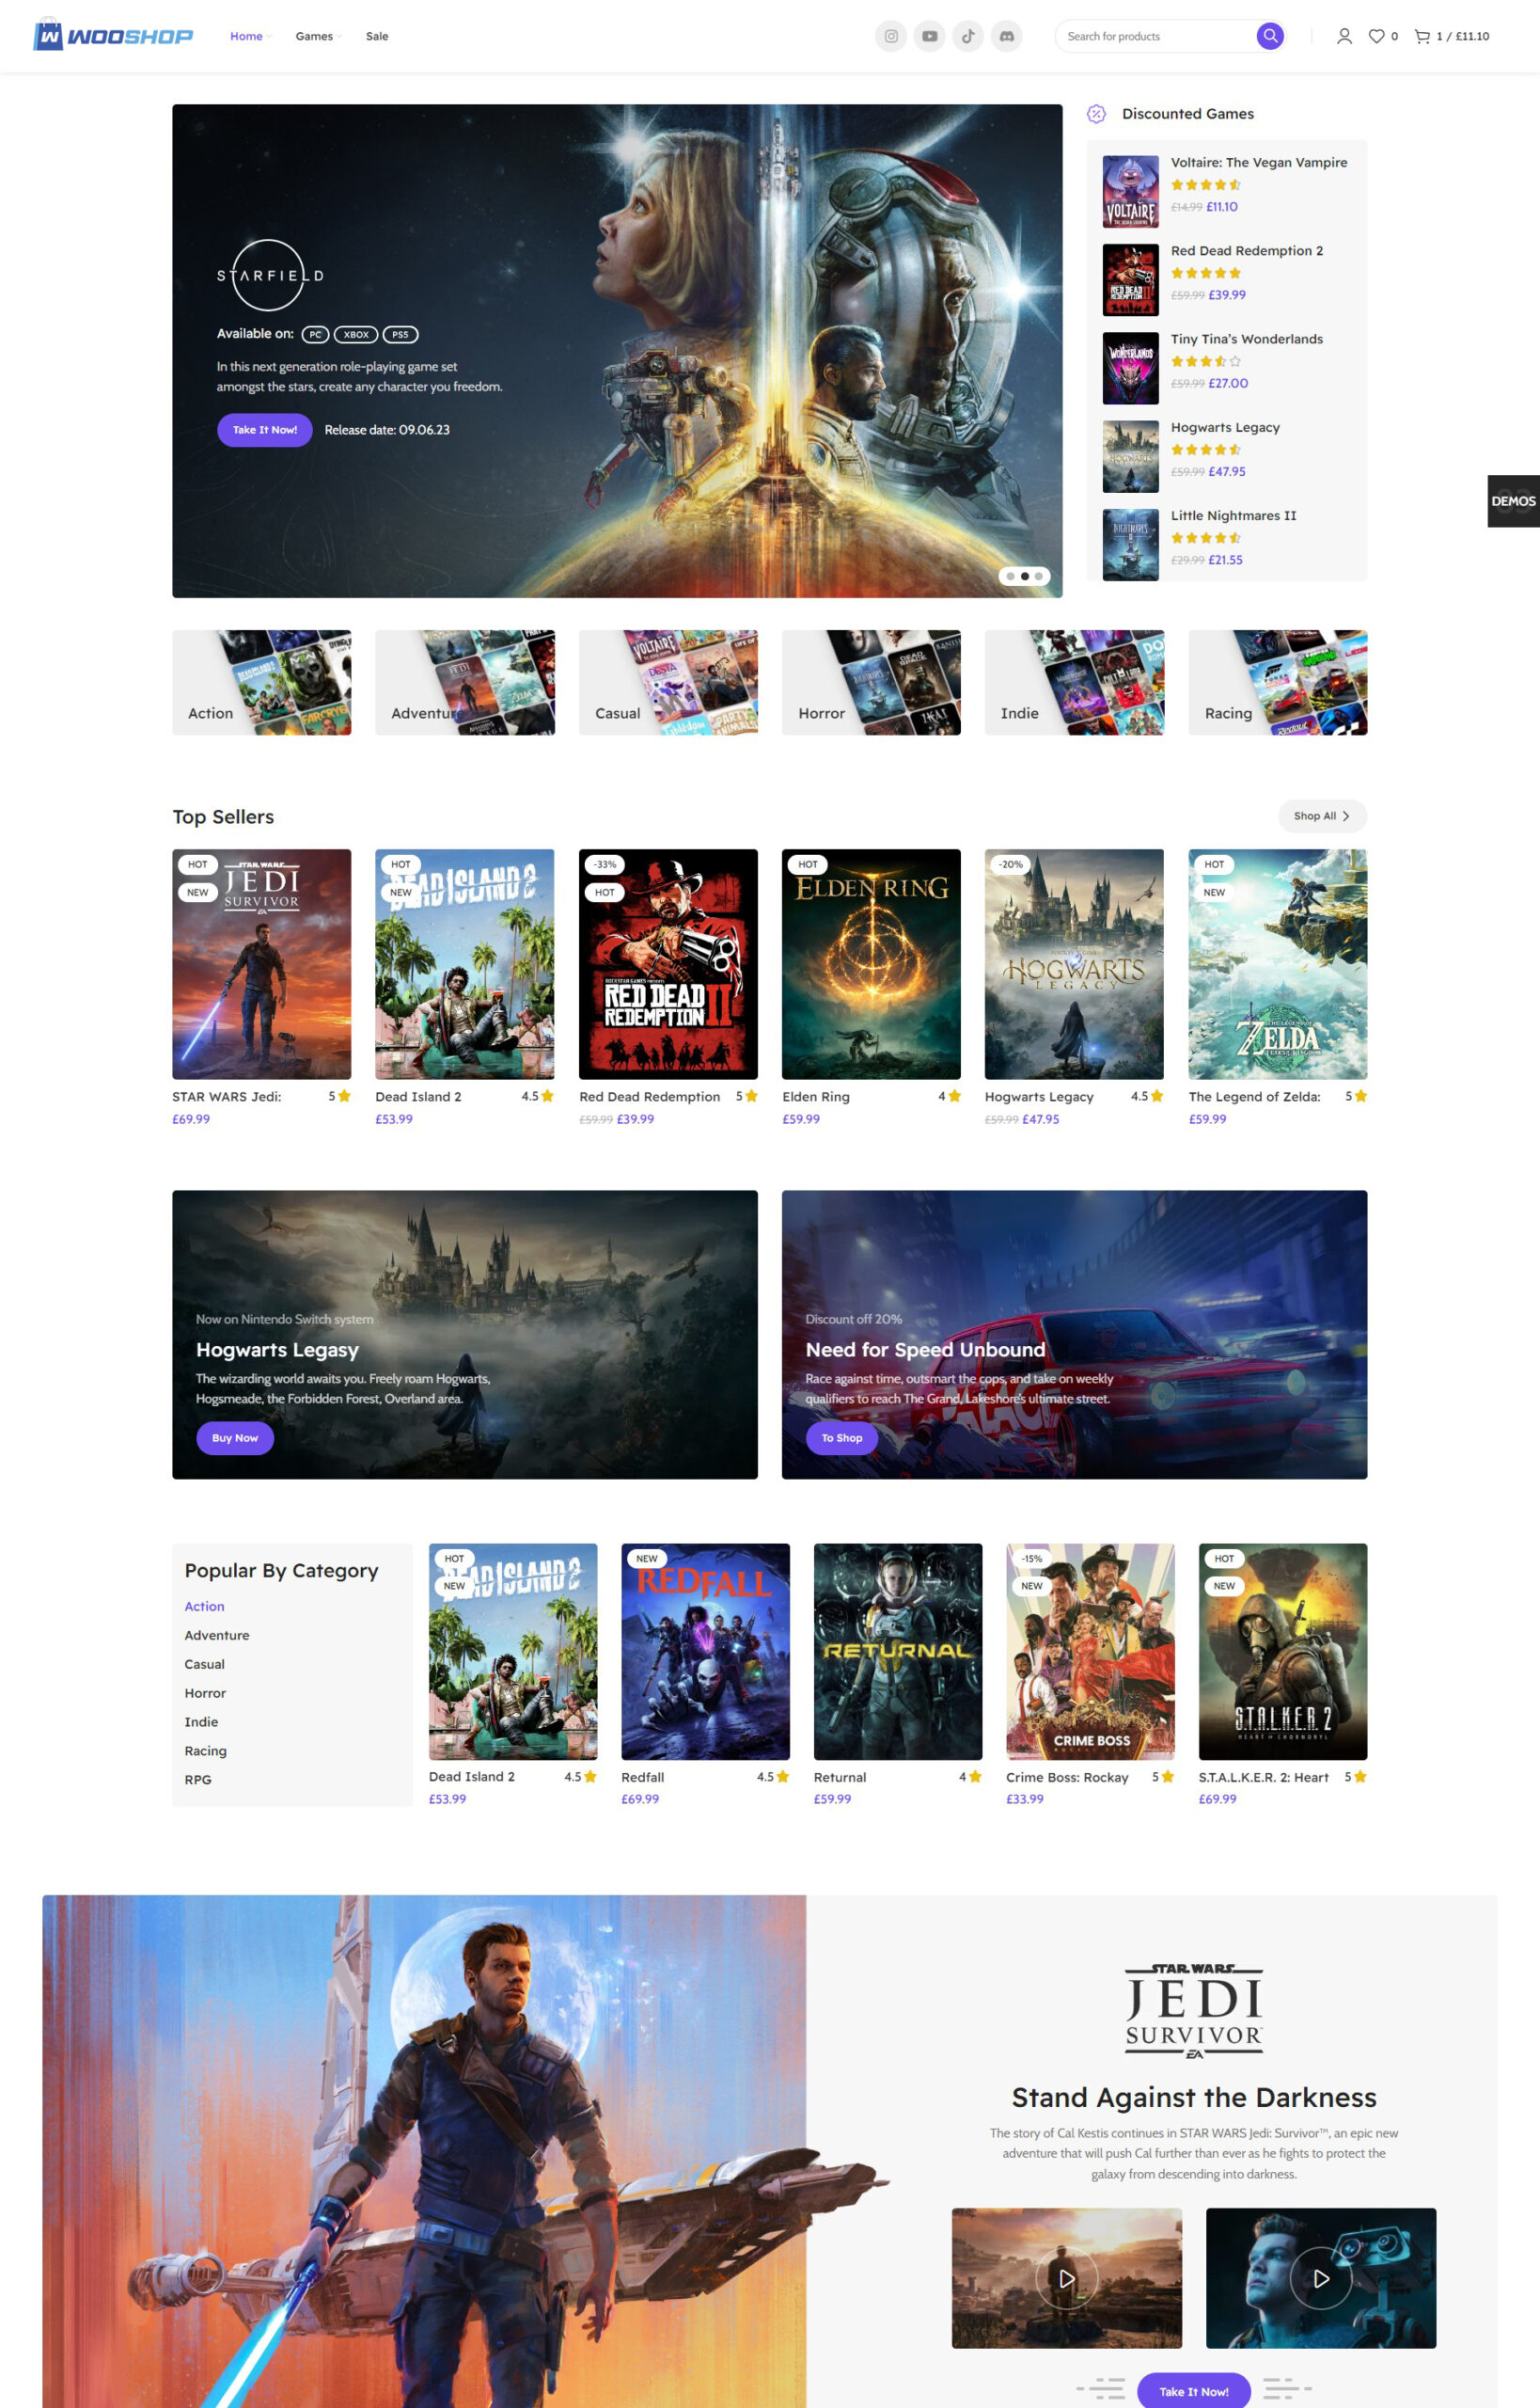Open the YouTube social icon

929,36
